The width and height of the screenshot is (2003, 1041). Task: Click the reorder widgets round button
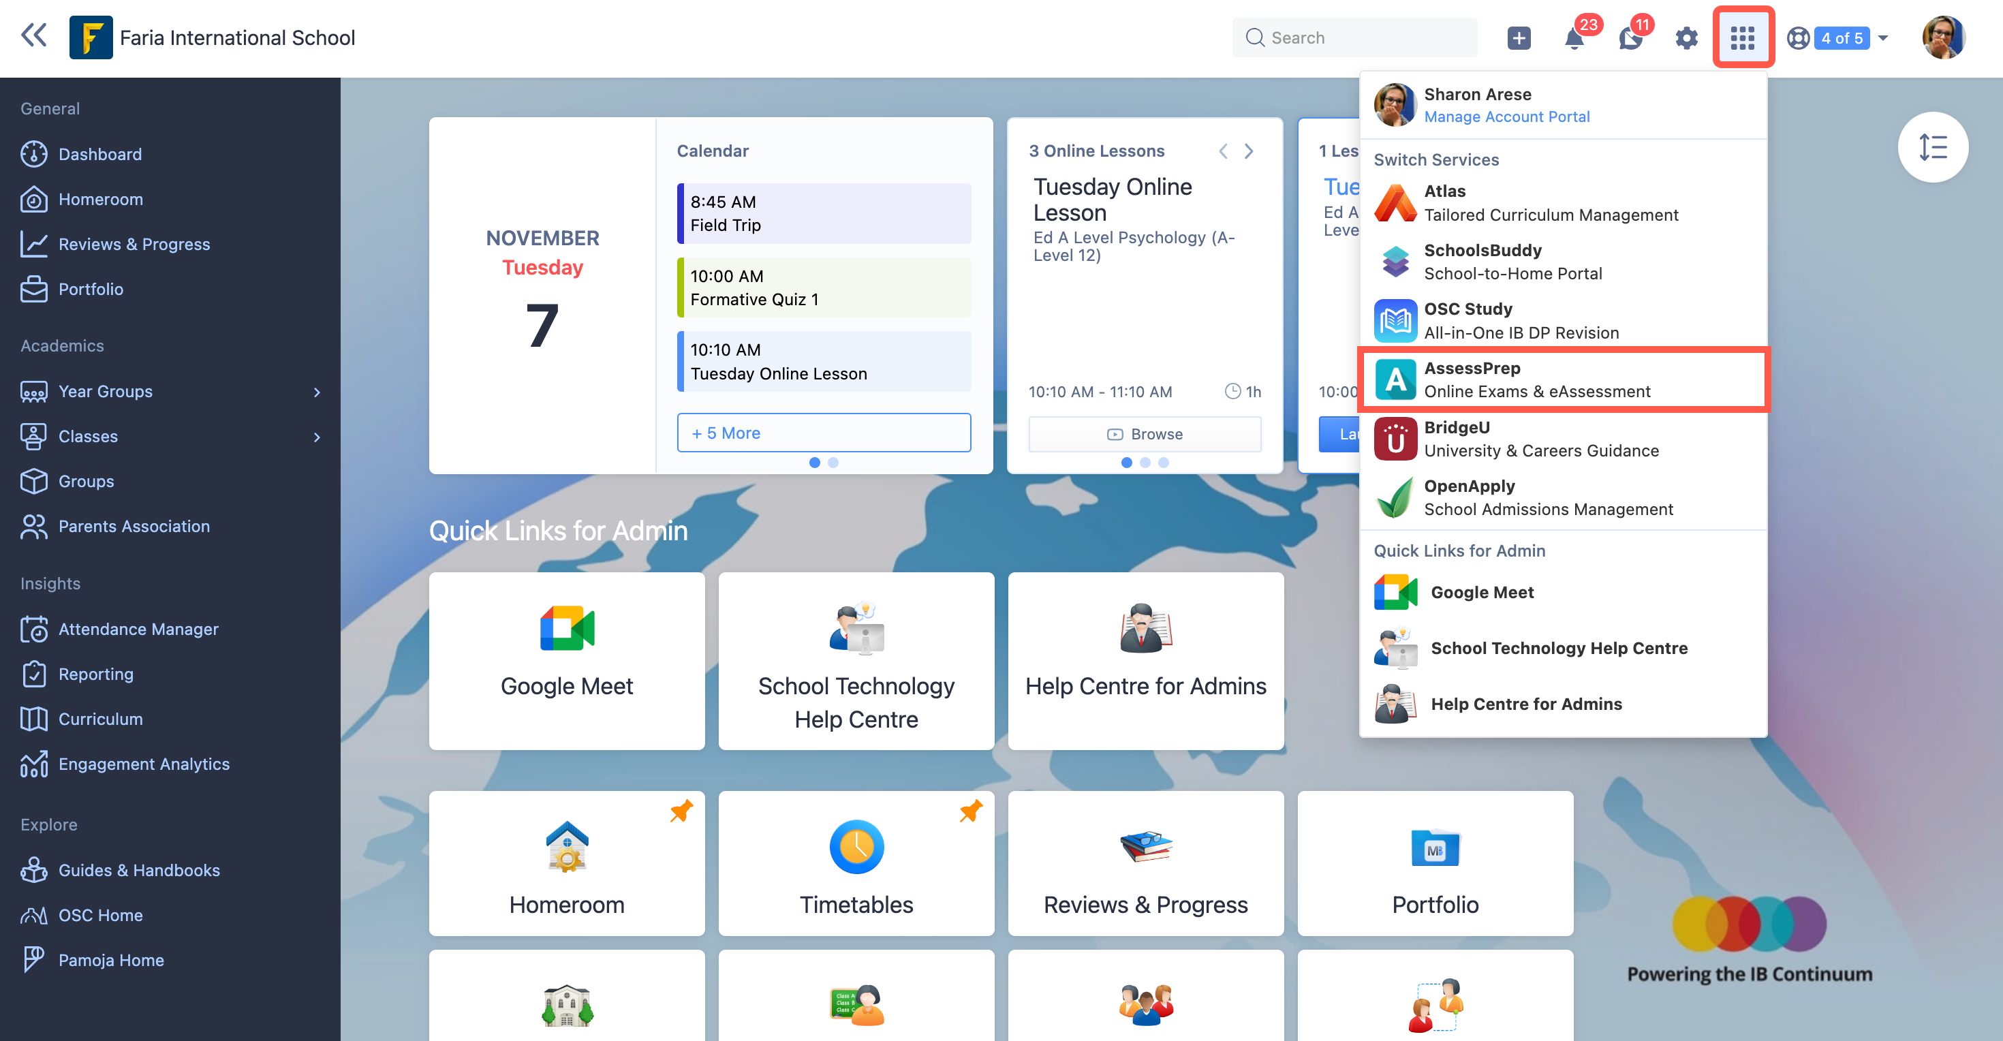1932,147
